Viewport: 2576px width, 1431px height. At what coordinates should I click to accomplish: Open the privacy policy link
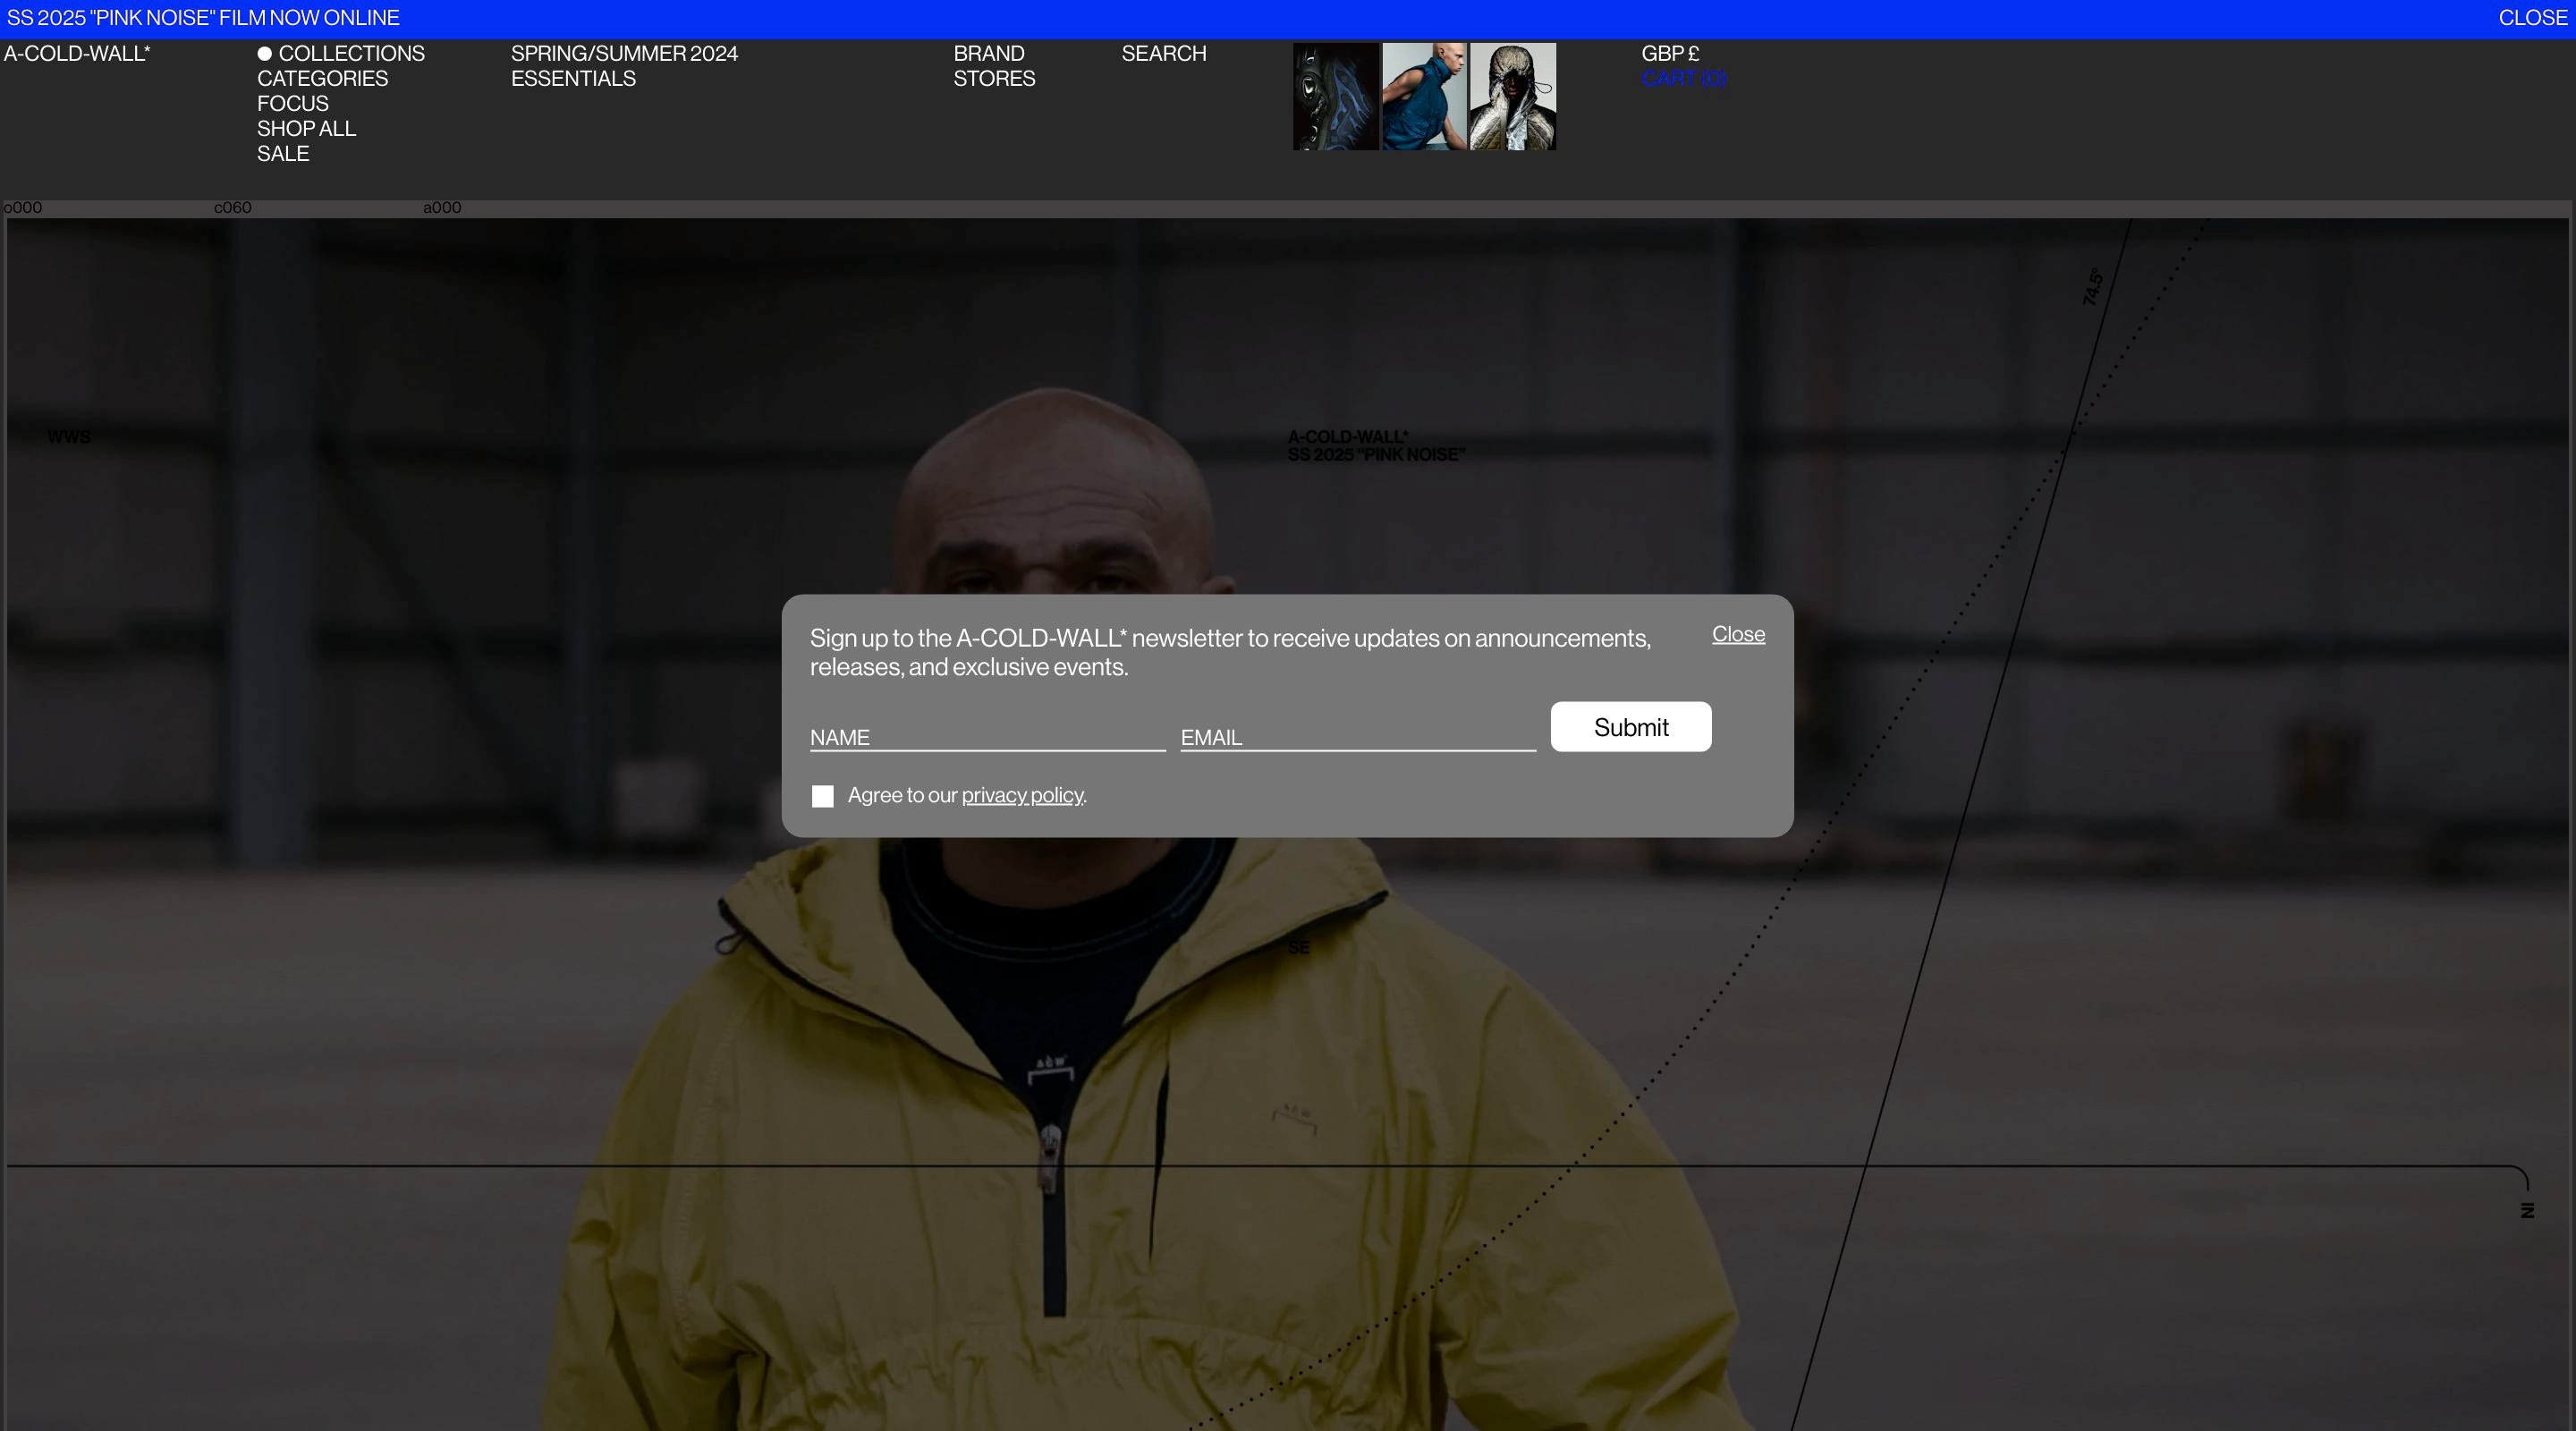(1021, 795)
